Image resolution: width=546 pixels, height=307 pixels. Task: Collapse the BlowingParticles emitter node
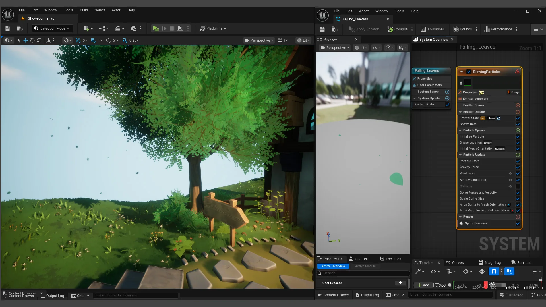click(x=462, y=72)
